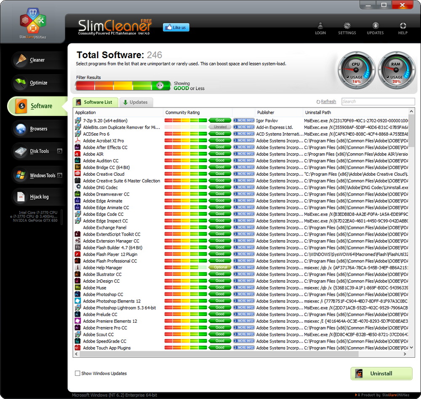This screenshot has height=399, width=421.
Task: Click the SlimWare Utilities logo
Action: (33, 23)
